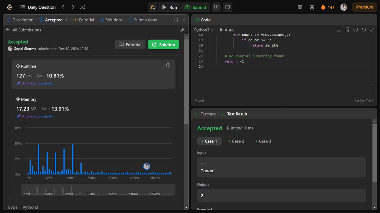
Task: Close the Accepted tab
Action: [x=66, y=20]
